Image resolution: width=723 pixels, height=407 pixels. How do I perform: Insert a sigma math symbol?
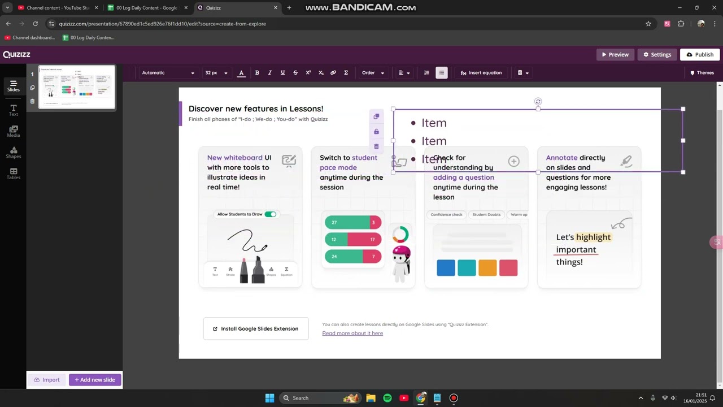tap(346, 72)
